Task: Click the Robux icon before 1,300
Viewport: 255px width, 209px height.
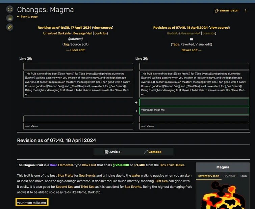Action: pyautogui.click(x=135, y=166)
